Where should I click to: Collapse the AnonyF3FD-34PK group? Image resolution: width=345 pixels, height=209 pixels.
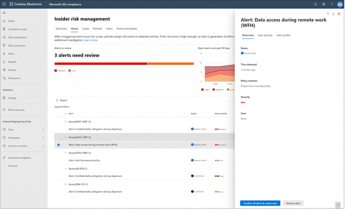[66, 153]
